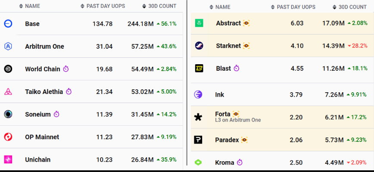The height and width of the screenshot is (172, 374).
Task: Sort left table by NAME column
Action: coord(30,6)
